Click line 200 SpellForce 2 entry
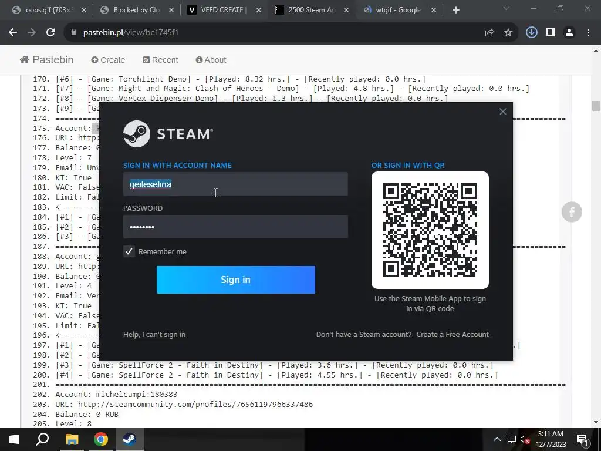 click(x=277, y=375)
